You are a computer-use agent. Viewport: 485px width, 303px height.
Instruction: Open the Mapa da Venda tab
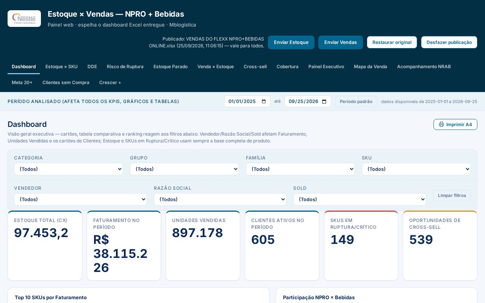click(371, 67)
